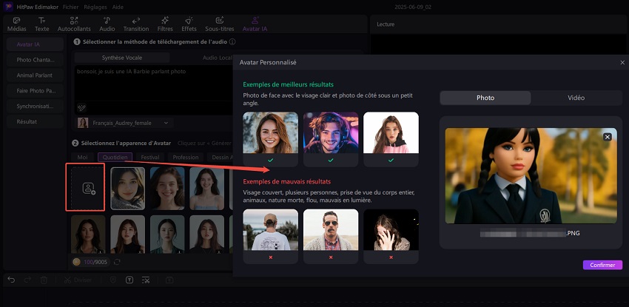Viewport: 629px width, 307px height.
Task: Select the Synthèse Vocale tab
Action: point(122,58)
